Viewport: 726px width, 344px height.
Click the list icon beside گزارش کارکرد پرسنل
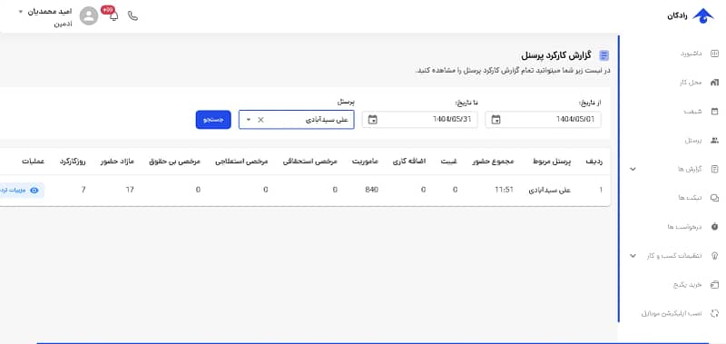(x=603, y=55)
